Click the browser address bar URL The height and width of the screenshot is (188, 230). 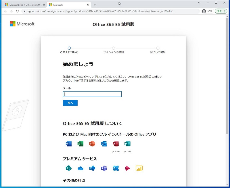click(100, 11)
